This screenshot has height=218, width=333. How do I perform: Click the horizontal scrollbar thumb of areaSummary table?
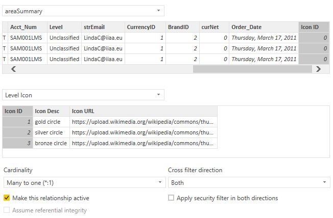[252, 69]
